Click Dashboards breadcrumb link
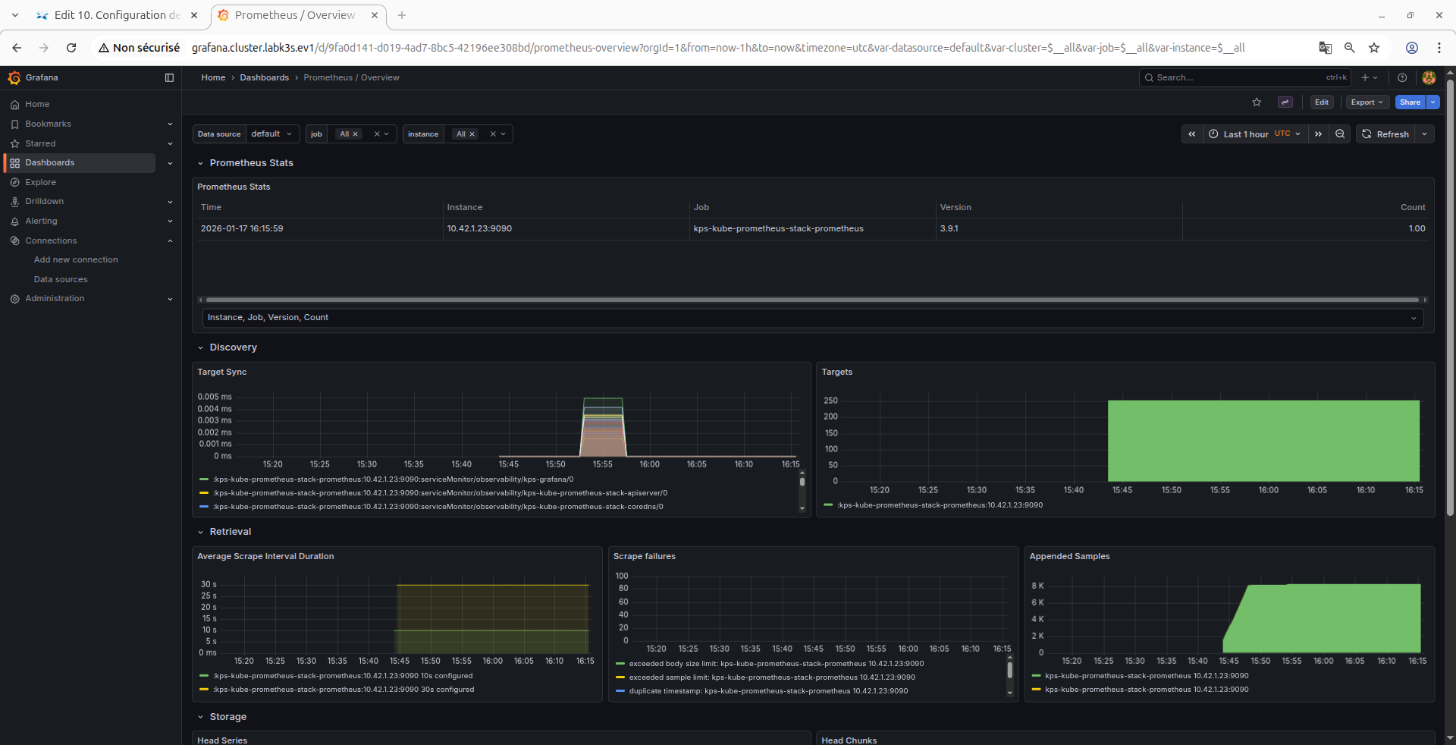The height and width of the screenshot is (745, 1456). [265, 77]
